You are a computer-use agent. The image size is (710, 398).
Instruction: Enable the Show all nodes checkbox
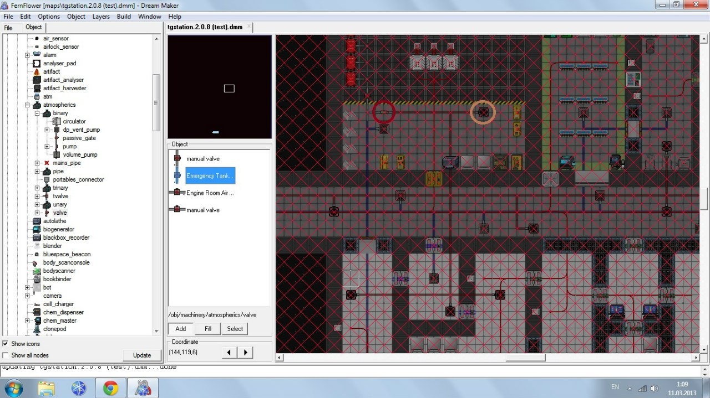(6, 355)
